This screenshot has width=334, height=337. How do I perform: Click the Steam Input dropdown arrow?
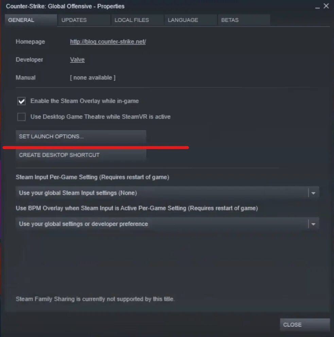(313, 193)
